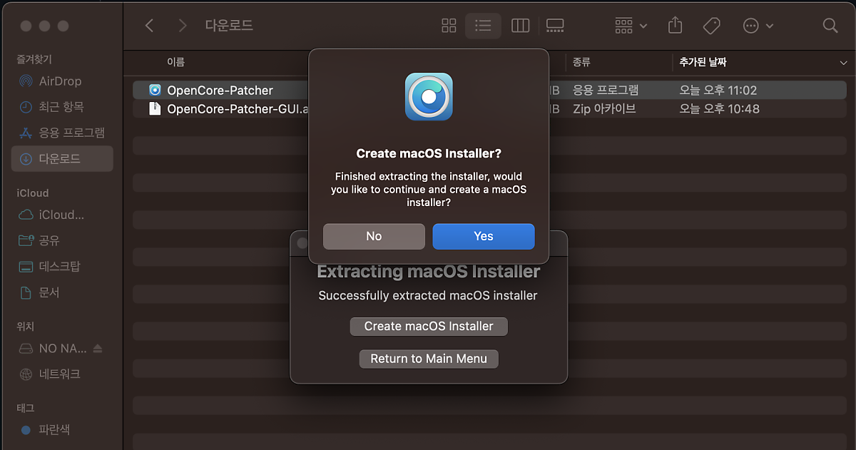Go back in Finder navigation
Screen dimensions: 856x450
(x=149, y=26)
